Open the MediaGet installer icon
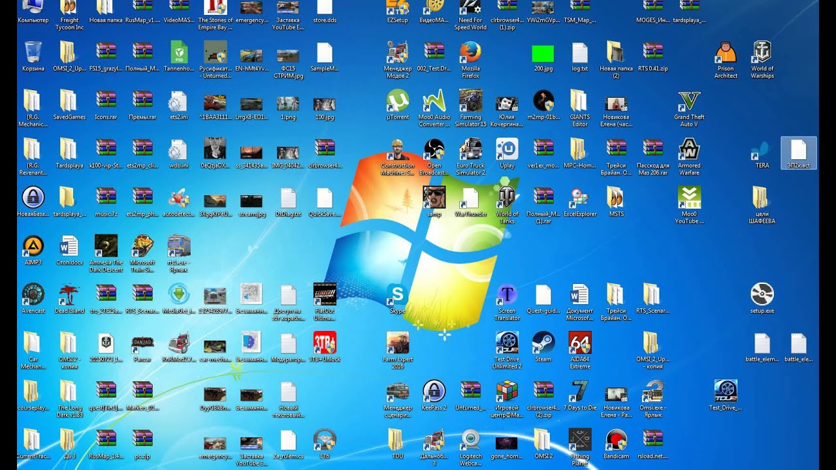The image size is (836, 470). [x=179, y=299]
